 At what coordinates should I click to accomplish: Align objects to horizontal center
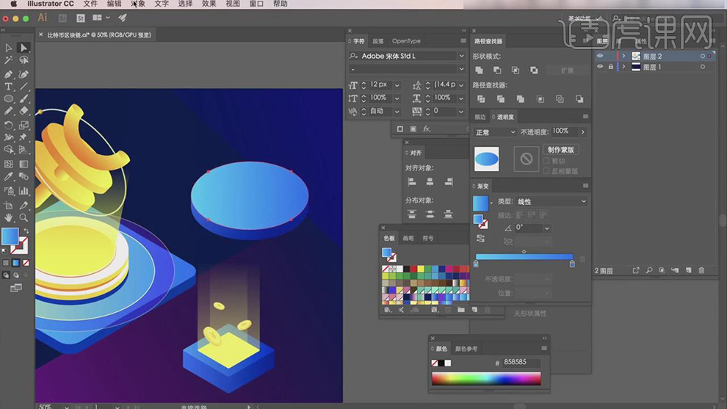(x=430, y=181)
